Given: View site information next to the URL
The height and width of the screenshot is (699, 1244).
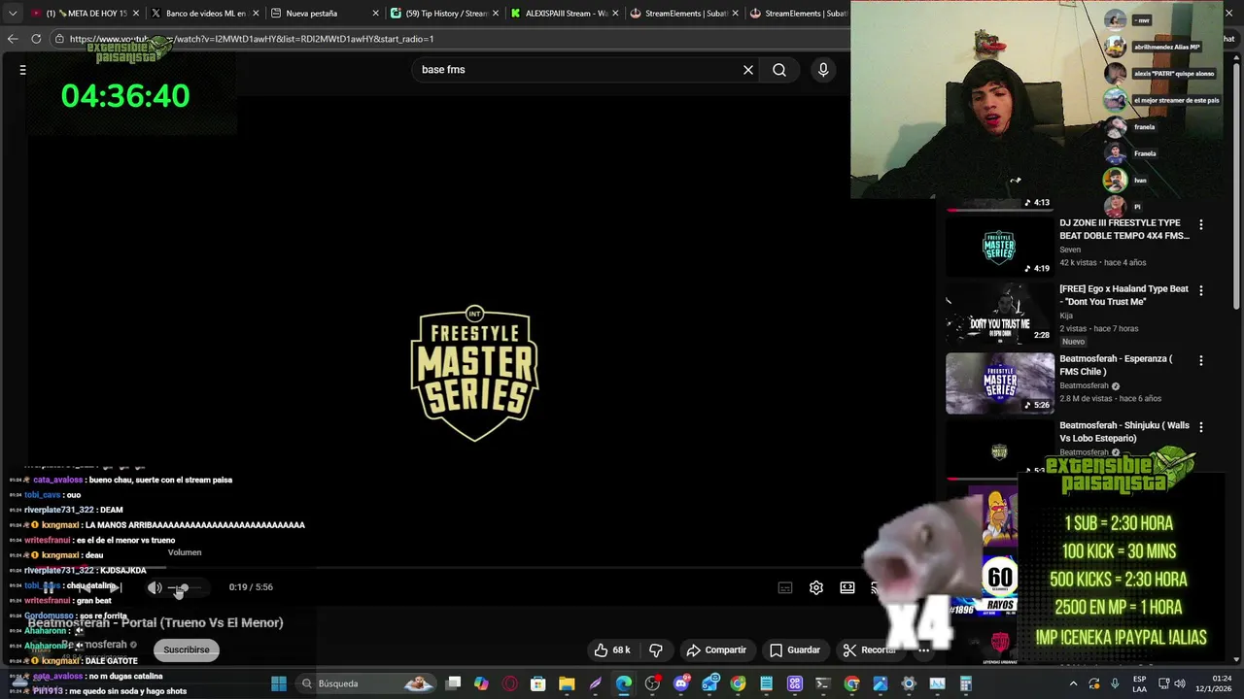Looking at the screenshot, I should pyautogui.click(x=59, y=39).
